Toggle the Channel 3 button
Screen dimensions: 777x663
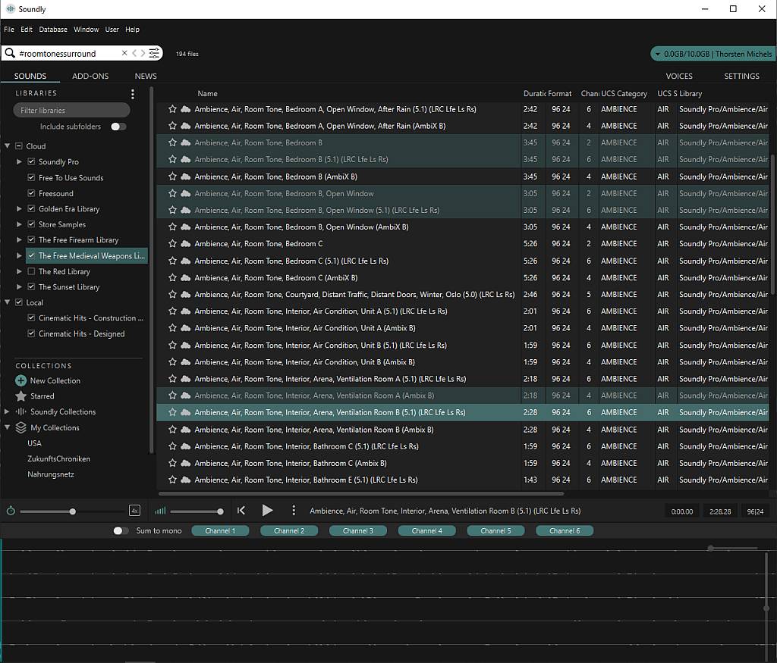[358, 530]
